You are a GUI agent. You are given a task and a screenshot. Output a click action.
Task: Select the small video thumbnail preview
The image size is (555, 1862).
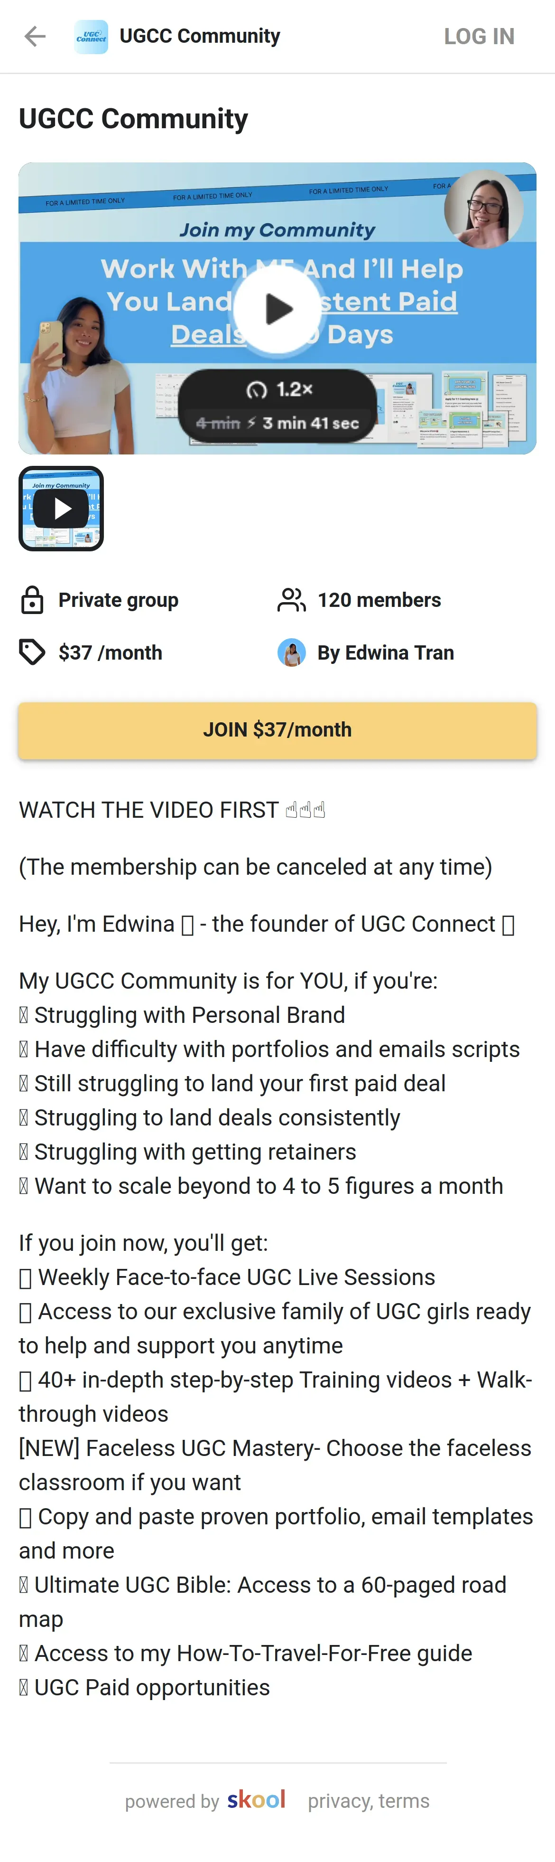(x=61, y=509)
